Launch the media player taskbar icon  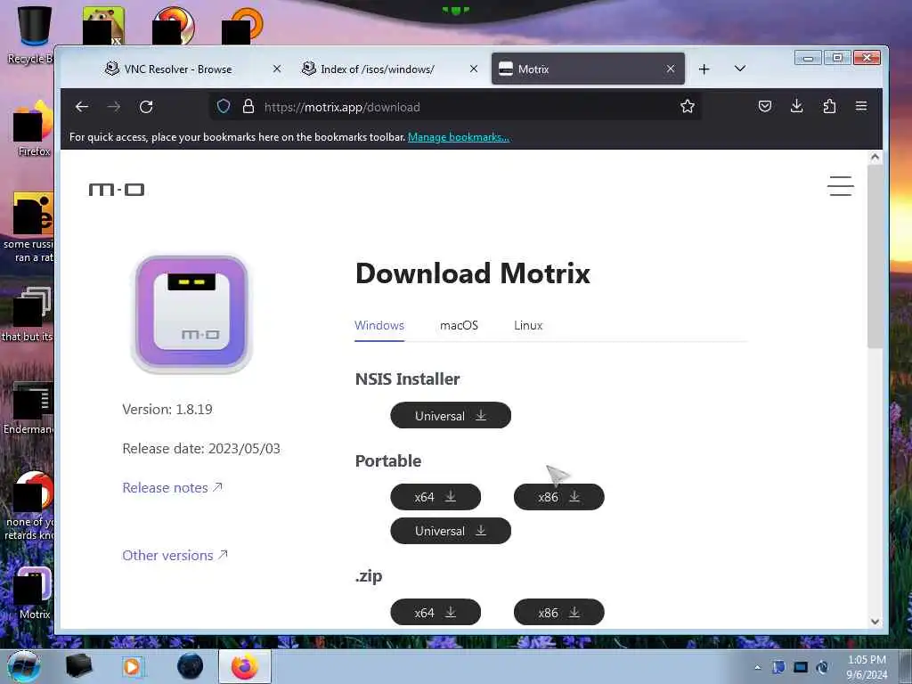point(132,666)
